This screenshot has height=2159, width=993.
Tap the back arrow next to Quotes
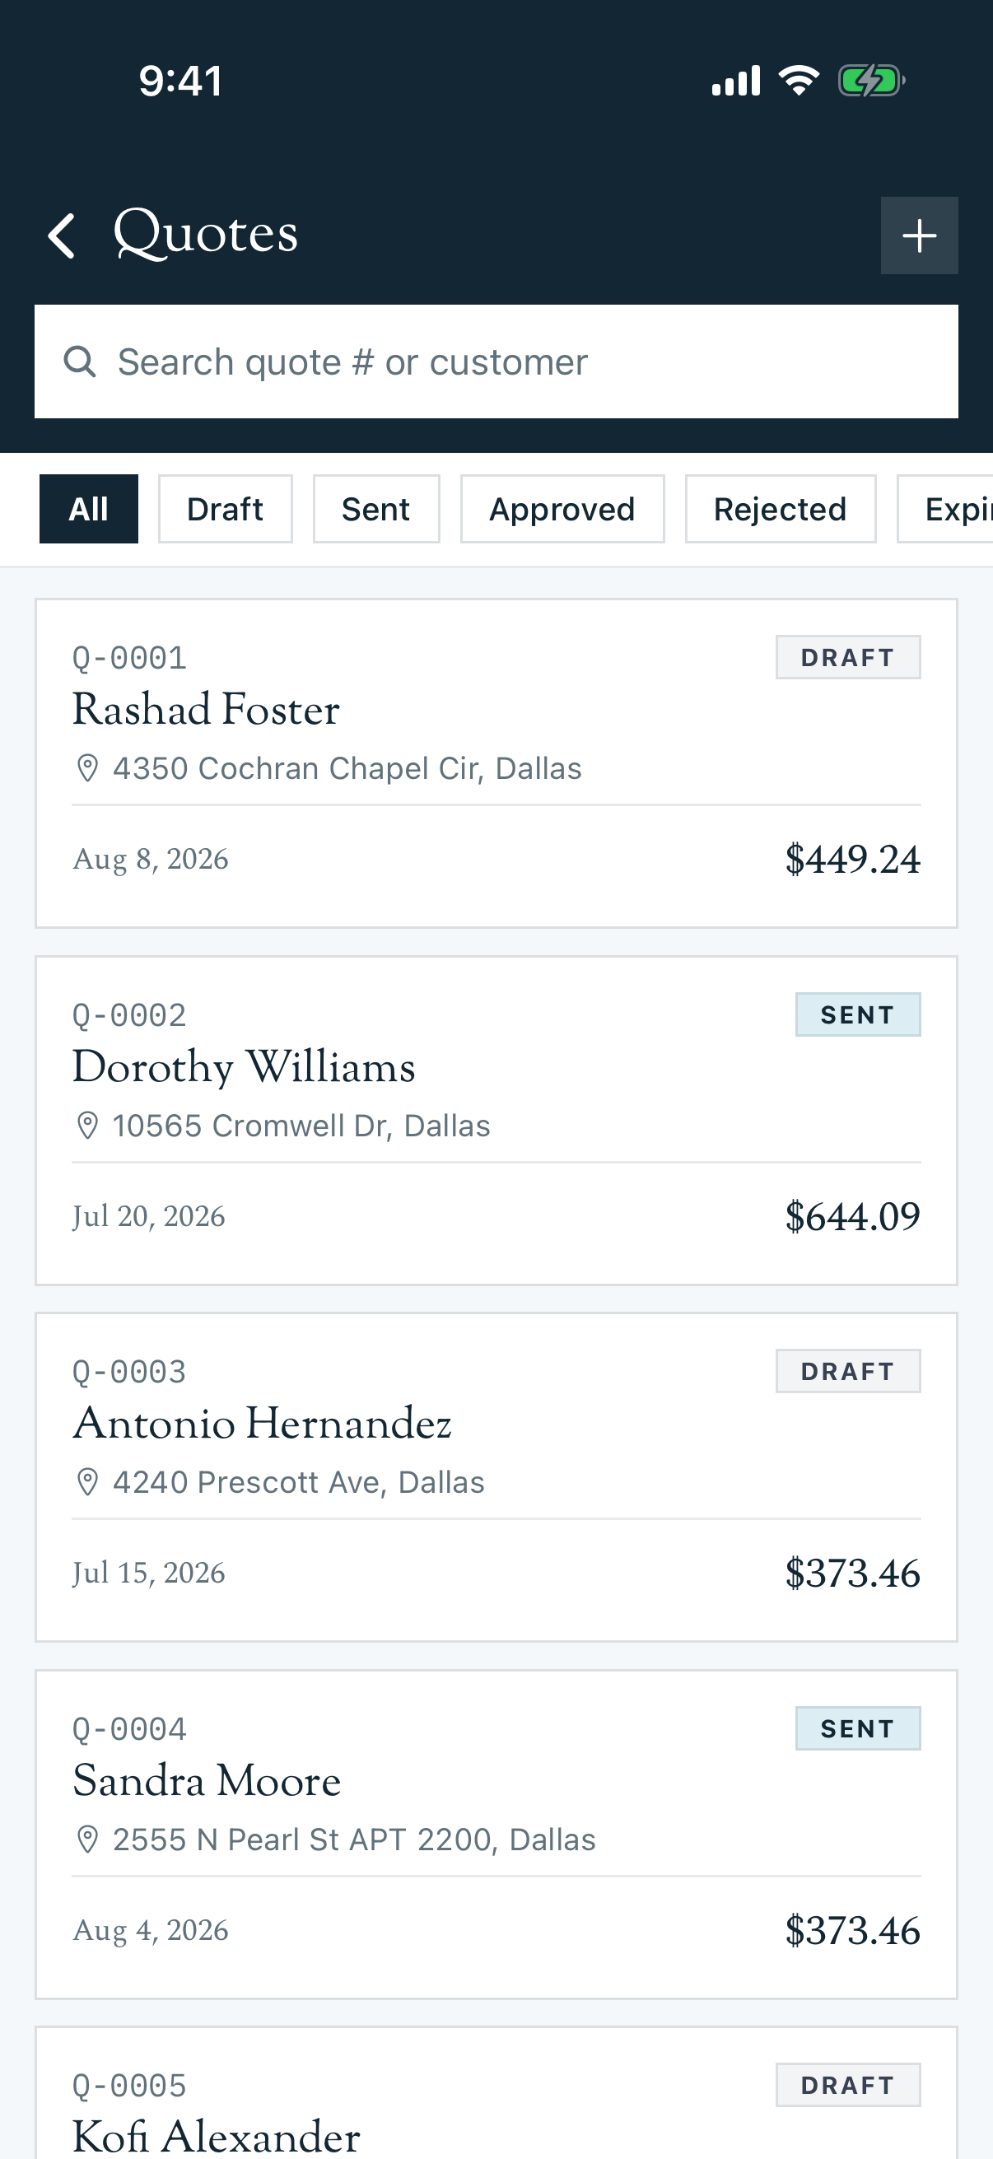pos(62,235)
